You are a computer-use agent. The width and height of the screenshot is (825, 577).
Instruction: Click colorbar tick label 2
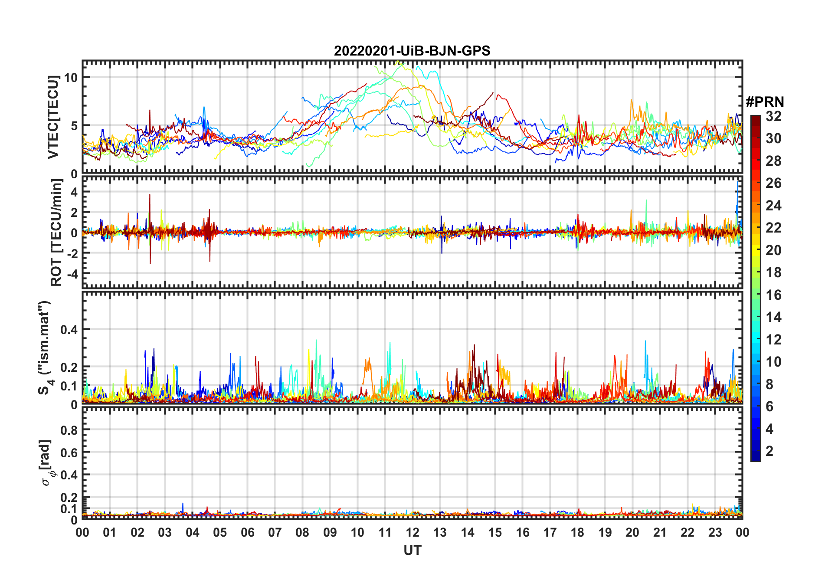click(769, 451)
